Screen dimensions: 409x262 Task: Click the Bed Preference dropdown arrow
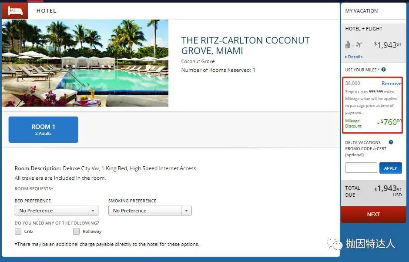click(x=93, y=211)
